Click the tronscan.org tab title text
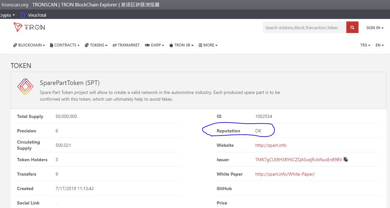The image size is (390, 208). point(14,5)
